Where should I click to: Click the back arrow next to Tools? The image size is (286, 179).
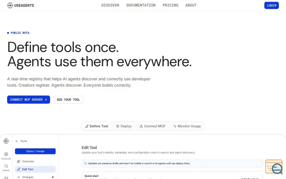click(x=16, y=141)
